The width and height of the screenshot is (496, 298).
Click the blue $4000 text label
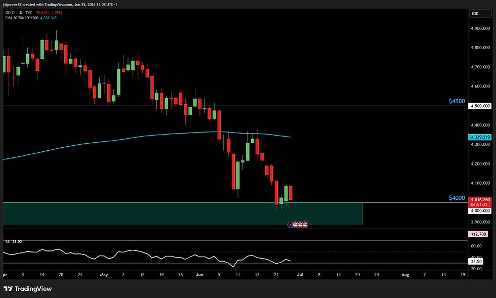coord(457,198)
